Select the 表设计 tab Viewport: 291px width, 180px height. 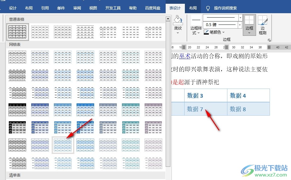coord(175,8)
